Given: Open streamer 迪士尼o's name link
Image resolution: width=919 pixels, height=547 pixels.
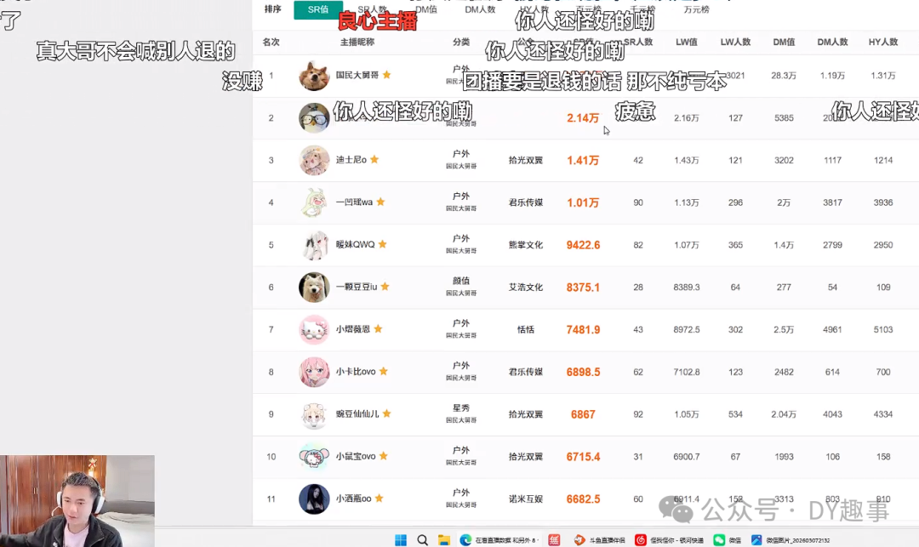Looking at the screenshot, I should point(351,160).
